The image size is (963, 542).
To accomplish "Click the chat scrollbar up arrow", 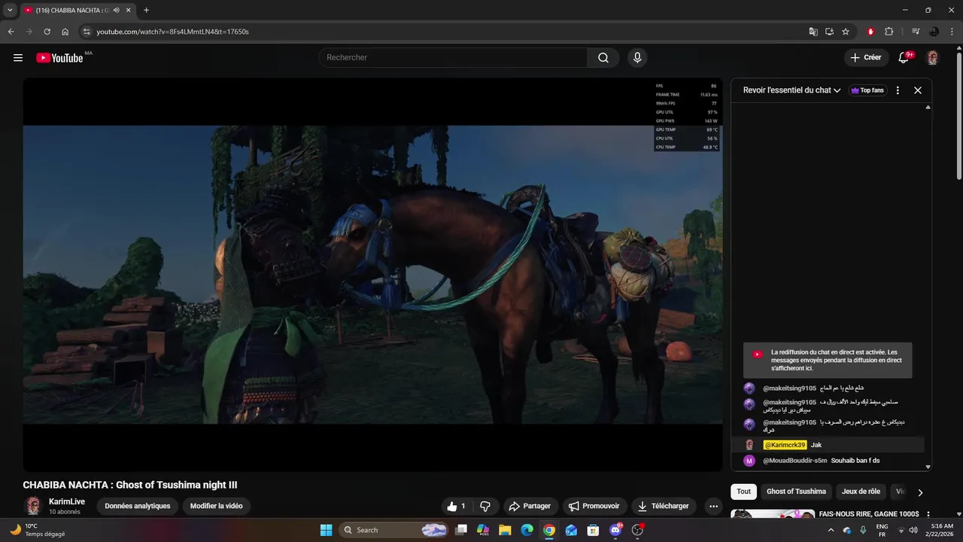I will click(x=928, y=108).
